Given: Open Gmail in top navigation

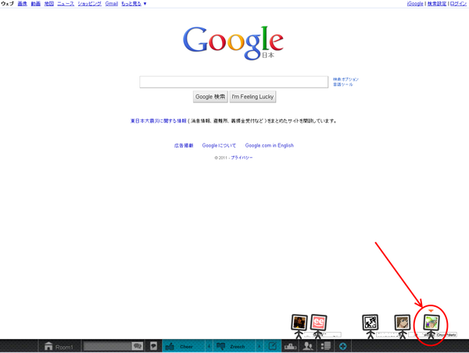Looking at the screenshot, I should click(112, 4).
